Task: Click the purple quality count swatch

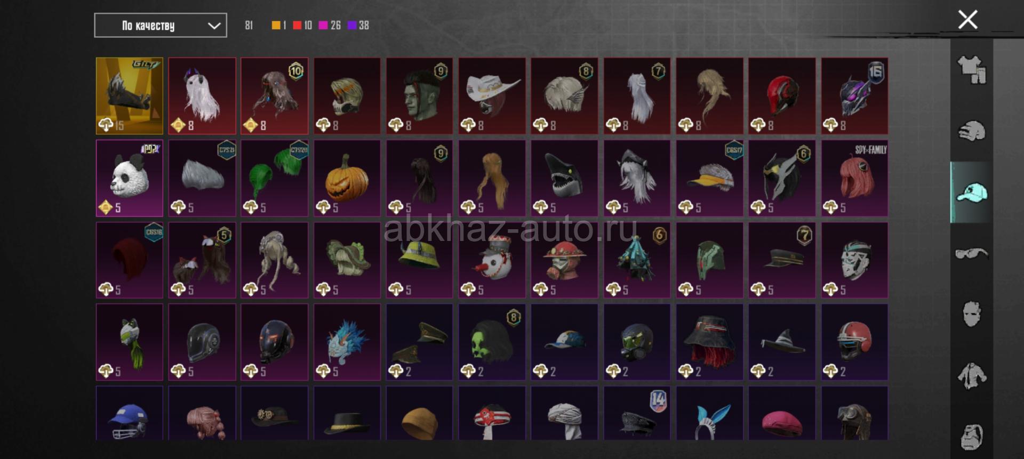Action: click(352, 25)
